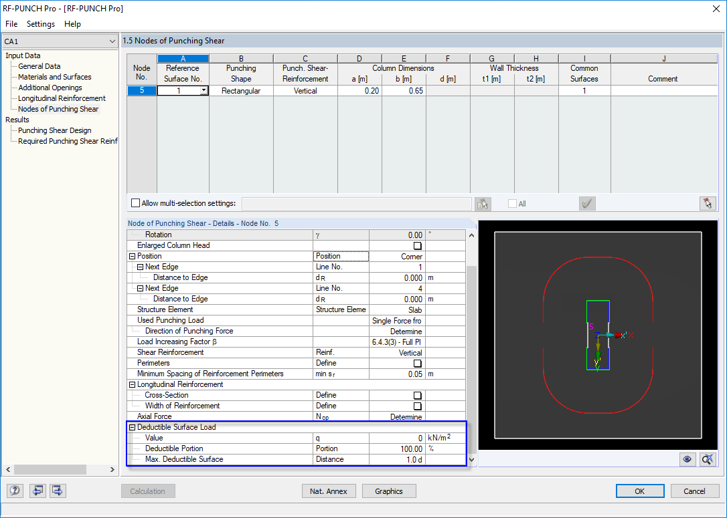Click the eye icon below the graphics preview
This screenshot has height=518, width=727.
pos(687,459)
